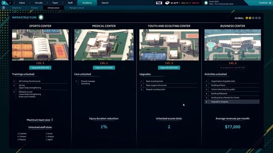273x153 pixels.
Task: Click the date Thu 14 November 2024
Action: pos(224,4)
